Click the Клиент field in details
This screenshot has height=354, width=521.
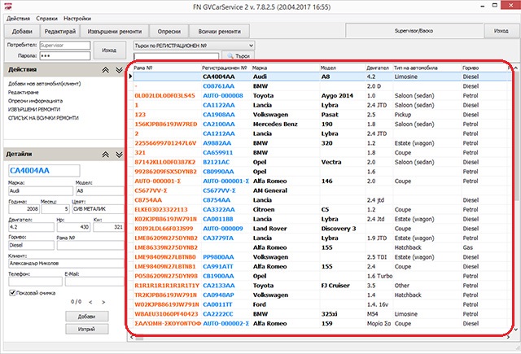66,264
